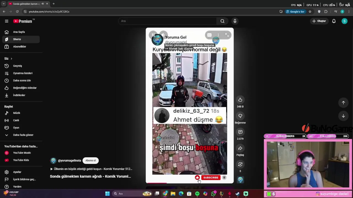This screenshot has height=198, width=353.
Task: Open the channel sound thumbnail below remix
Action: [240, 180]
